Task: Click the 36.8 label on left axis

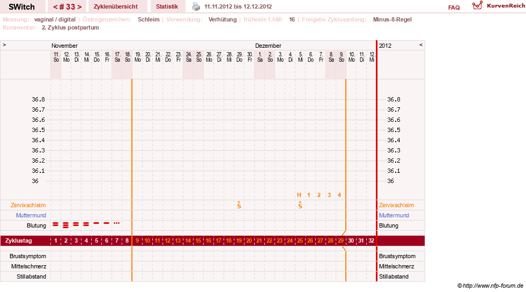Action: [38, 99]
